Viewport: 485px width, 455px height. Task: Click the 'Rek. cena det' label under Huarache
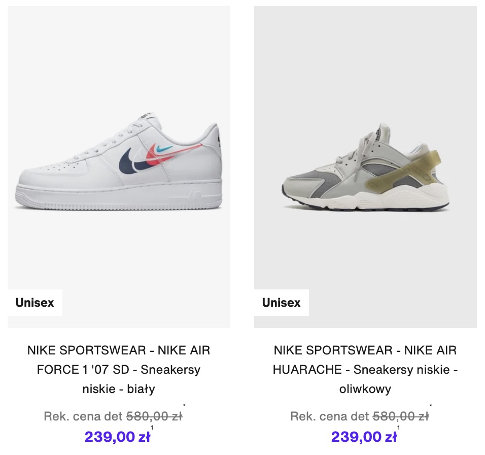click(x=330, y=417)
